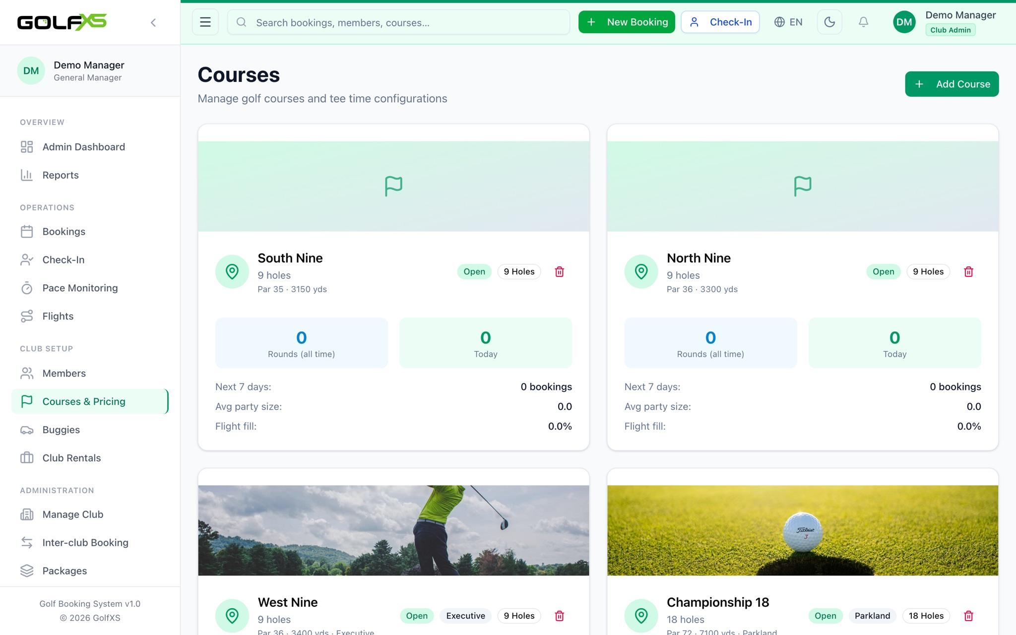Click North Nine 9 Holes badge
The height and width of the screenshot is (635, 1016).
click(x=928, y=272)
